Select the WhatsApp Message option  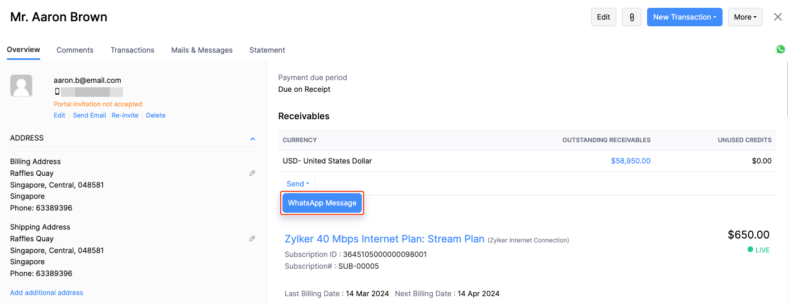click(x=322, y=203)
